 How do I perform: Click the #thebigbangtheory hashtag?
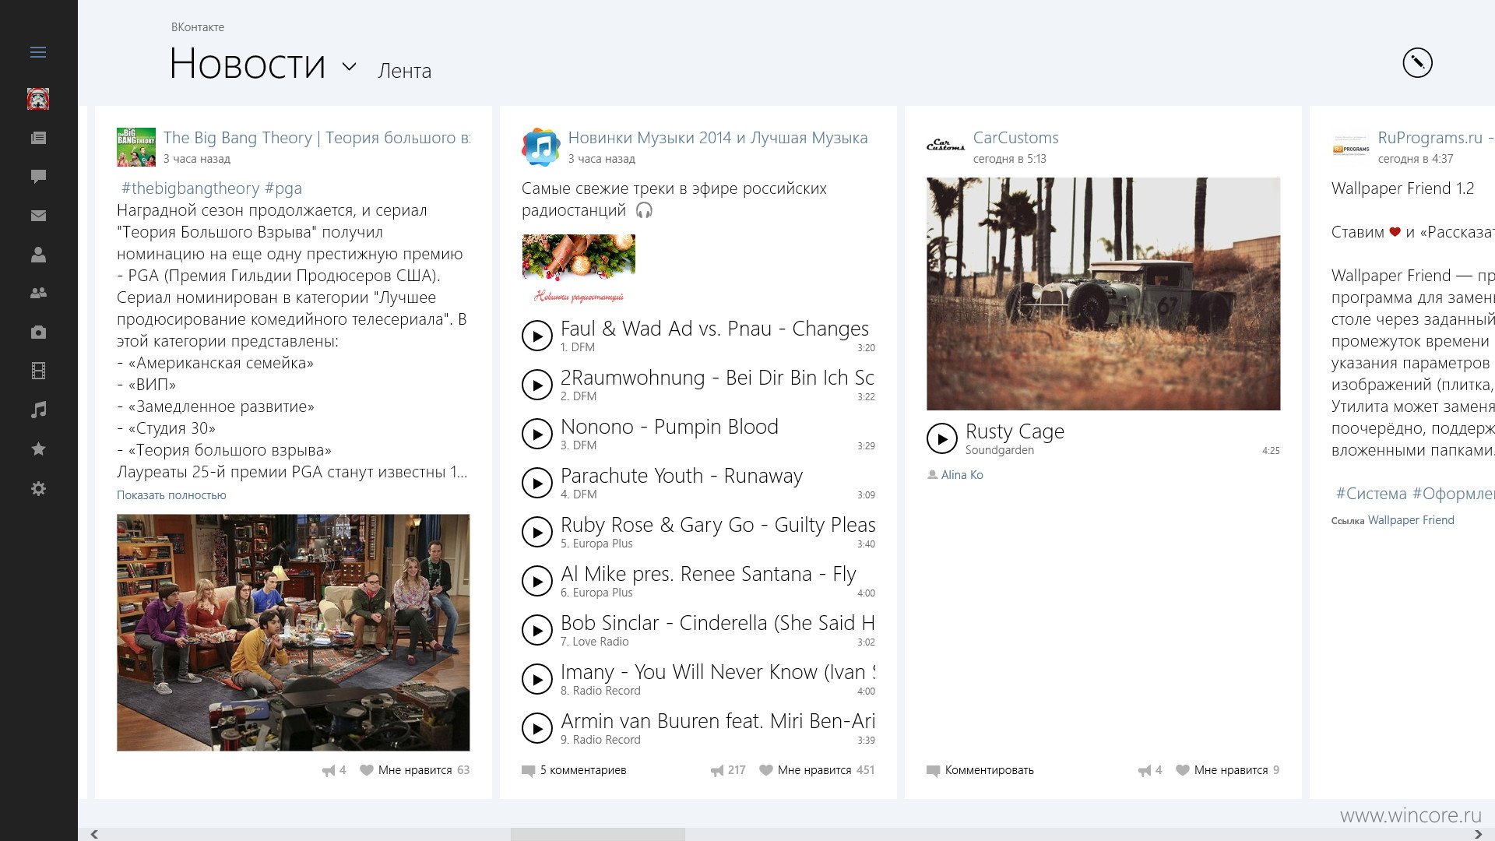(x=191, y=188)
